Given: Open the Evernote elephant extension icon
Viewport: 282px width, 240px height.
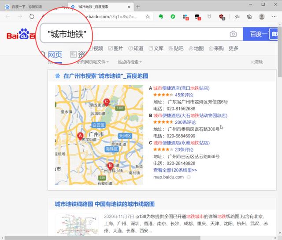Looking at the screenshot, I should pyautogui.click(x=161, y=17).
